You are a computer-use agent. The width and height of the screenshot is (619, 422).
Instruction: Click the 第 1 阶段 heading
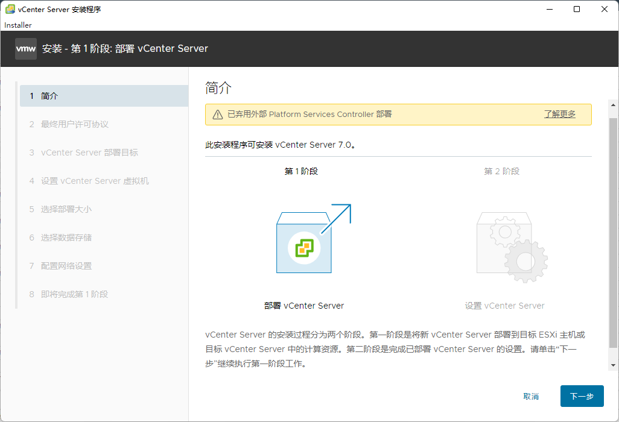pyautogui.click(x=301, y=171)
